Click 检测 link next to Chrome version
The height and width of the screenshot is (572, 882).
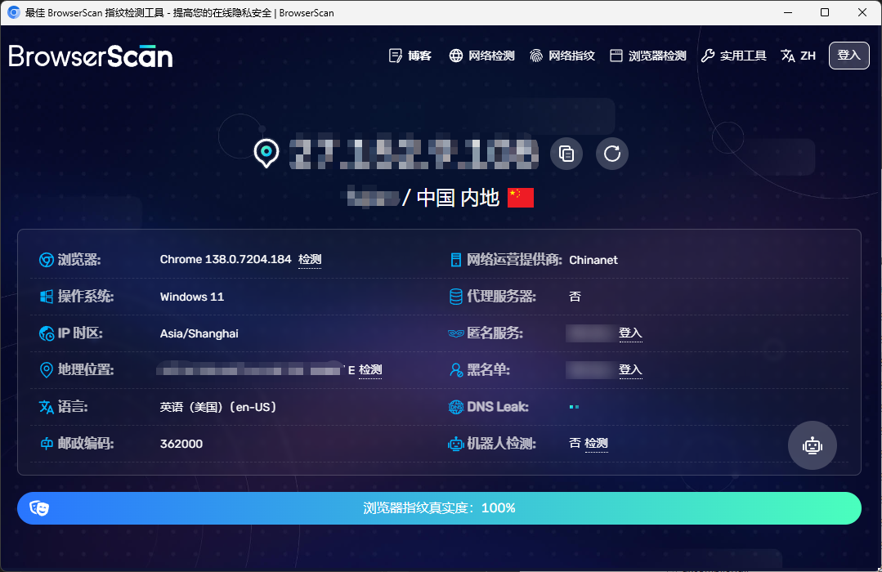(x=310, y=259)
